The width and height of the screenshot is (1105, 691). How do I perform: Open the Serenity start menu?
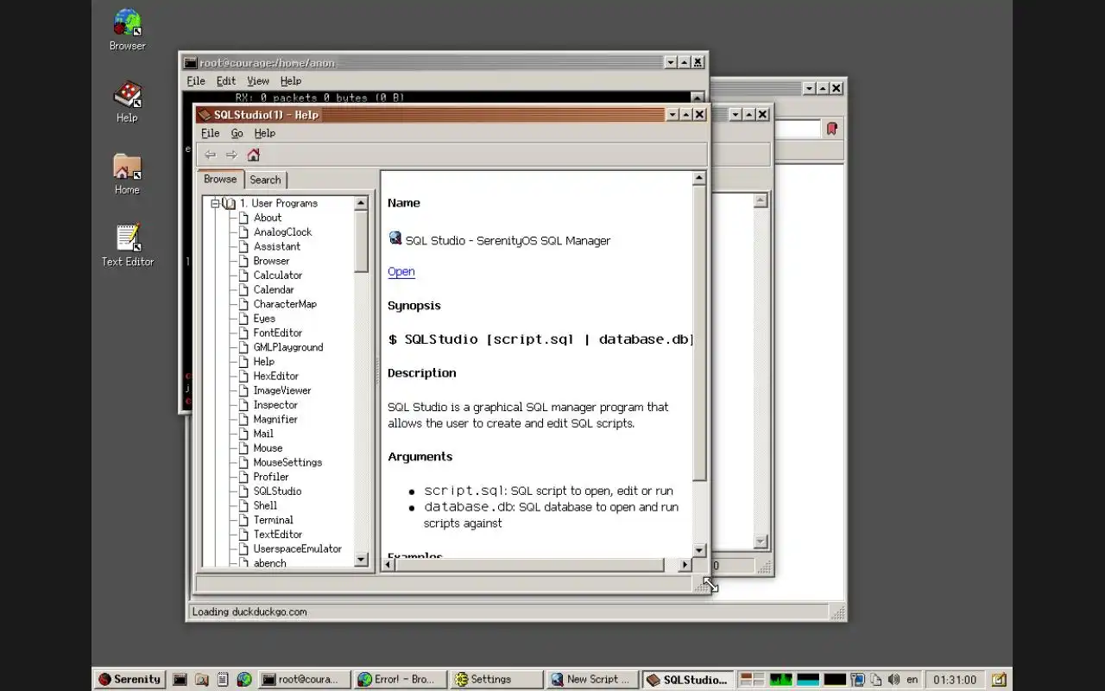click(x=129, y=680)
